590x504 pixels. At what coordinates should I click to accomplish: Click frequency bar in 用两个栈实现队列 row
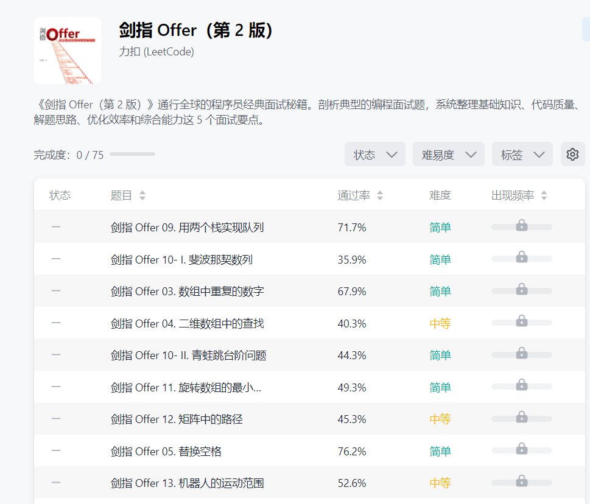tap(522, 227)
